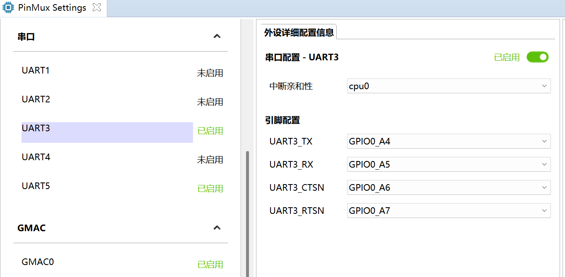Open the UART3_RTSN pin dropdown
Image resolution: width=565 pixels, height=277 pixels.
pos(449,211)
